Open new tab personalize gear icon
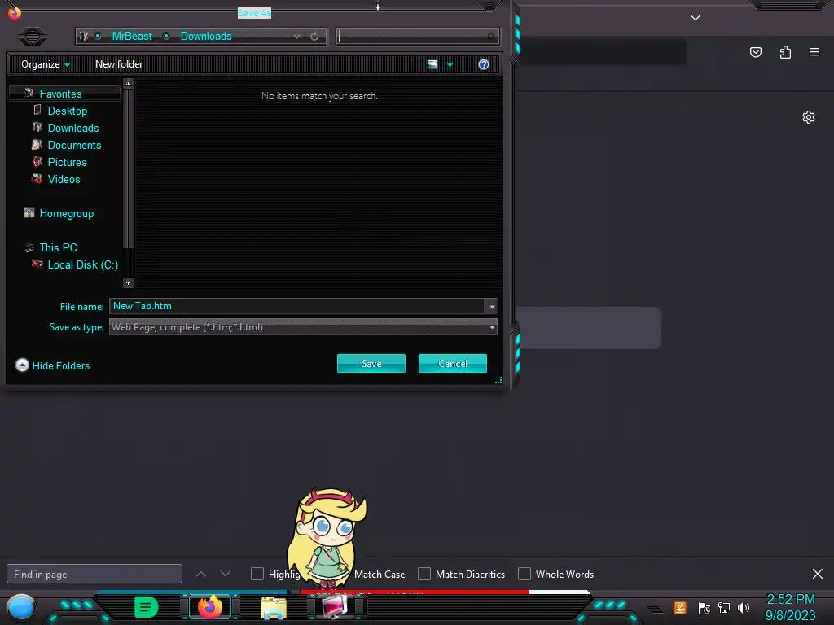Viewport: 834px width, 625px height. click(809, 117)
